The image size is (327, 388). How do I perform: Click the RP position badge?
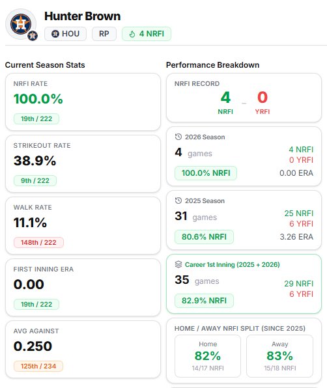coord(104,34)
